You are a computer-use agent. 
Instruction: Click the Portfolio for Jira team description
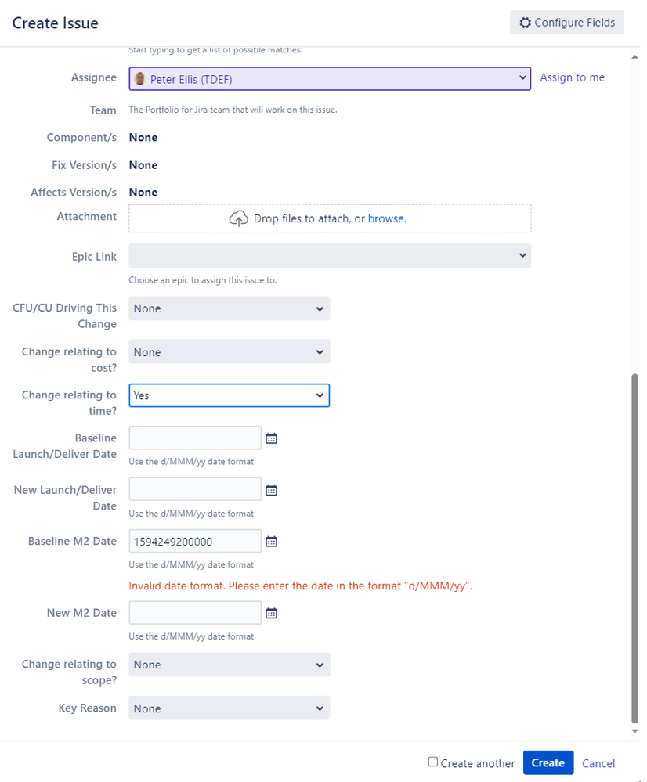click(233, 110)
